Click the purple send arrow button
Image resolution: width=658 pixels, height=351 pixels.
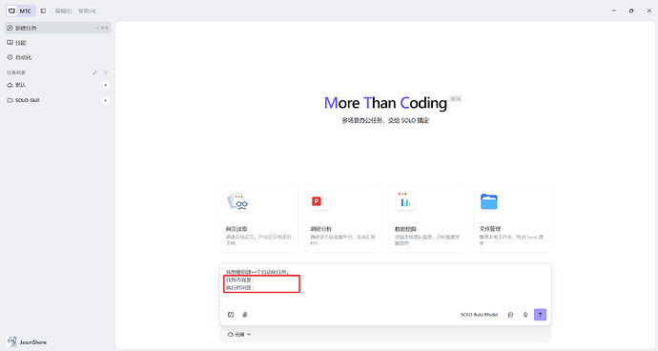(540, 315)
